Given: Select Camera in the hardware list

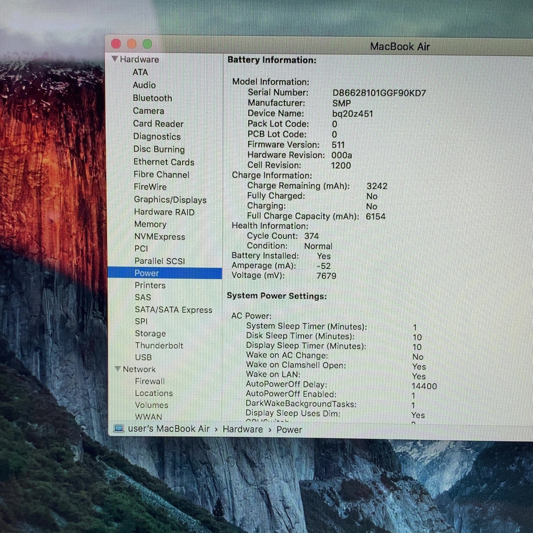Looking at the screenshot, I should (148, 111).
